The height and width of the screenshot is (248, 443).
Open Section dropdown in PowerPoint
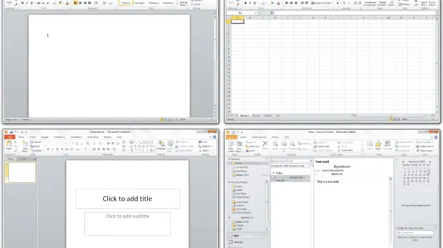coord(37,151)
